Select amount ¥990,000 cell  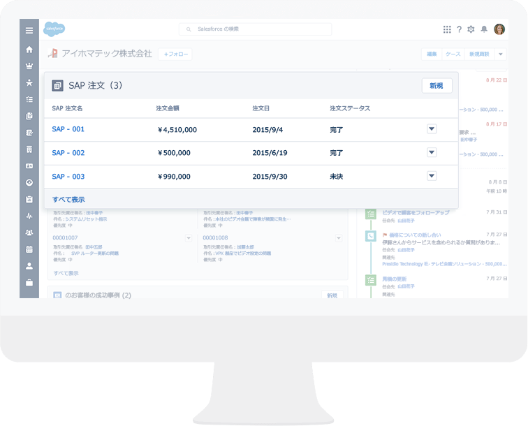pos(174,177)
